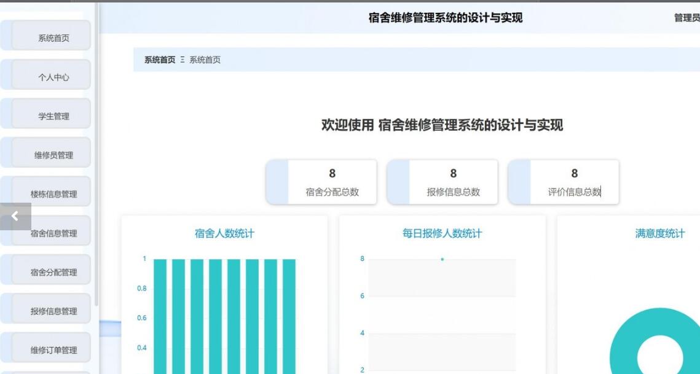Open 系统首页 in the sidebar

click(53, 38)
